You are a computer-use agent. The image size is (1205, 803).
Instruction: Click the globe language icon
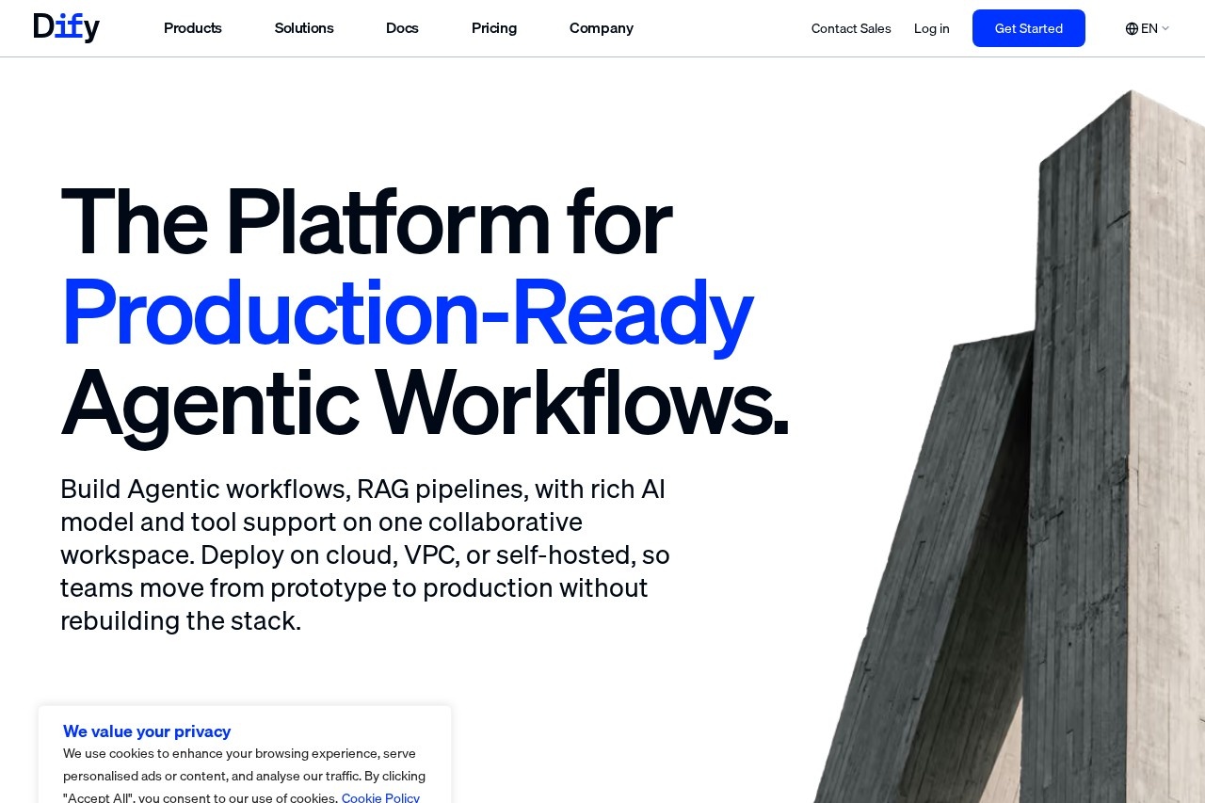tap(1132, 28)
